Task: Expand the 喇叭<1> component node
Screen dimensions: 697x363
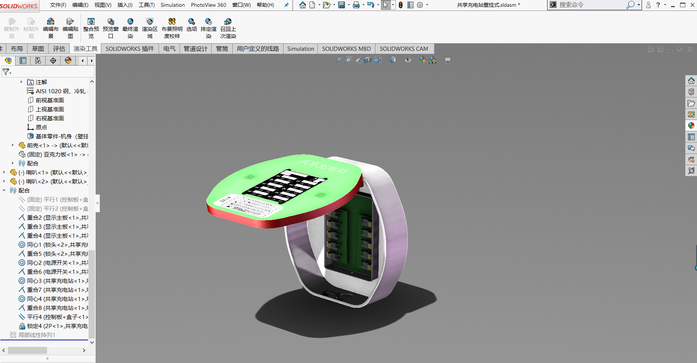Action: point(4,172)
